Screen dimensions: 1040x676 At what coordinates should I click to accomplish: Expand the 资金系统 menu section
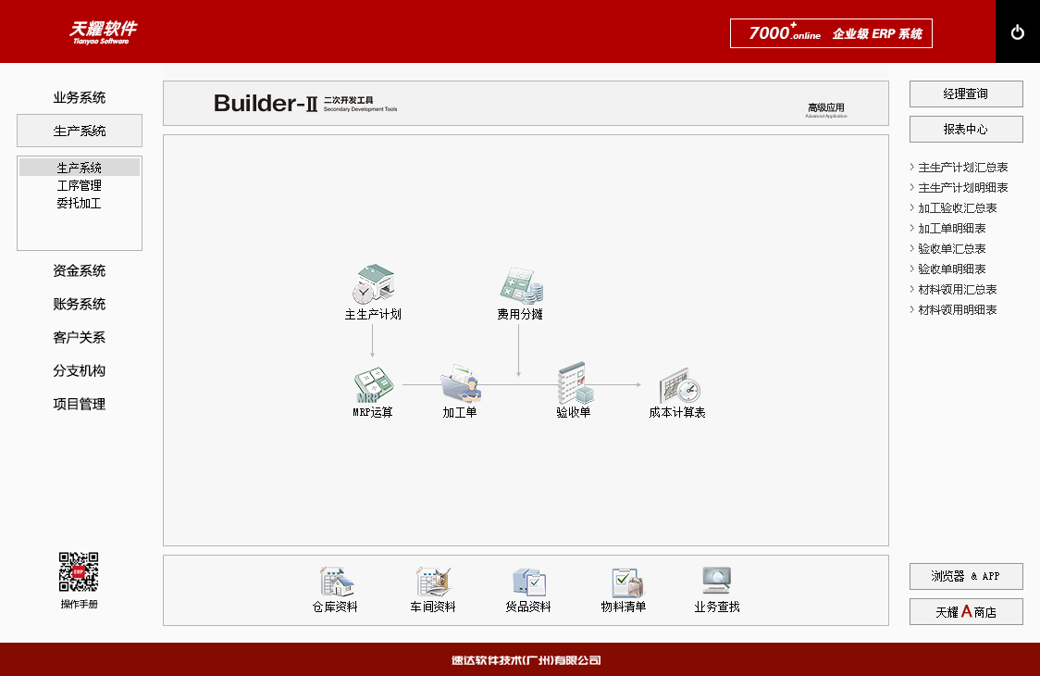tap(80, 270)
